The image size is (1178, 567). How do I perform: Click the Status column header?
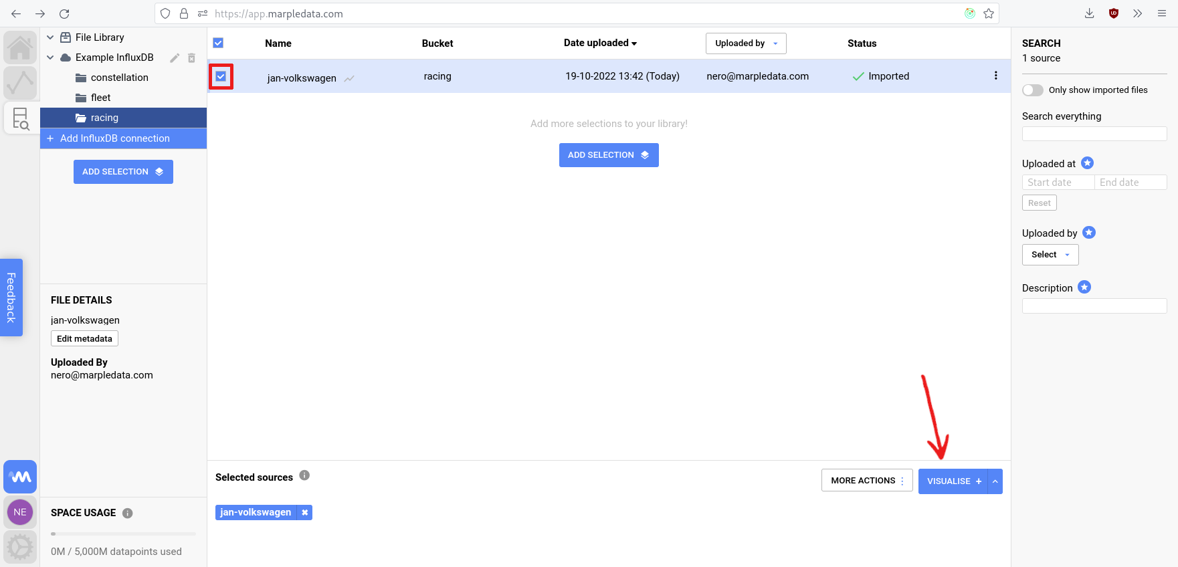coord(862,43)
